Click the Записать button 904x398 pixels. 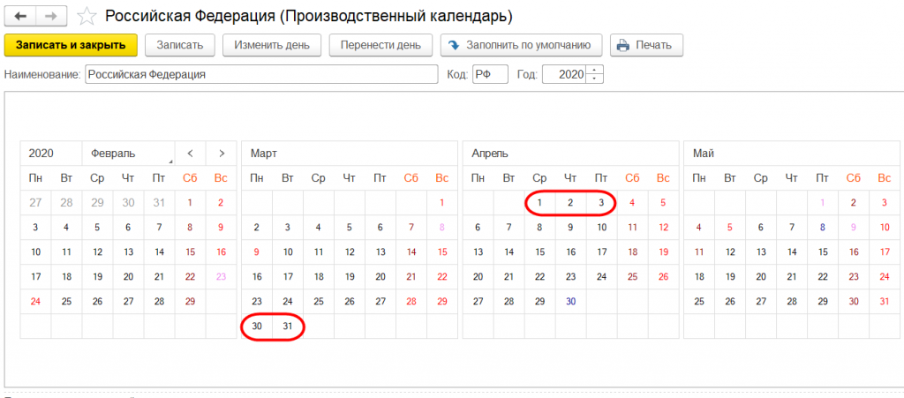tap(180, 45)
